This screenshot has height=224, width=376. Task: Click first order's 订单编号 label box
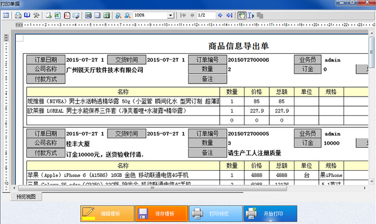tap(208, 60)
